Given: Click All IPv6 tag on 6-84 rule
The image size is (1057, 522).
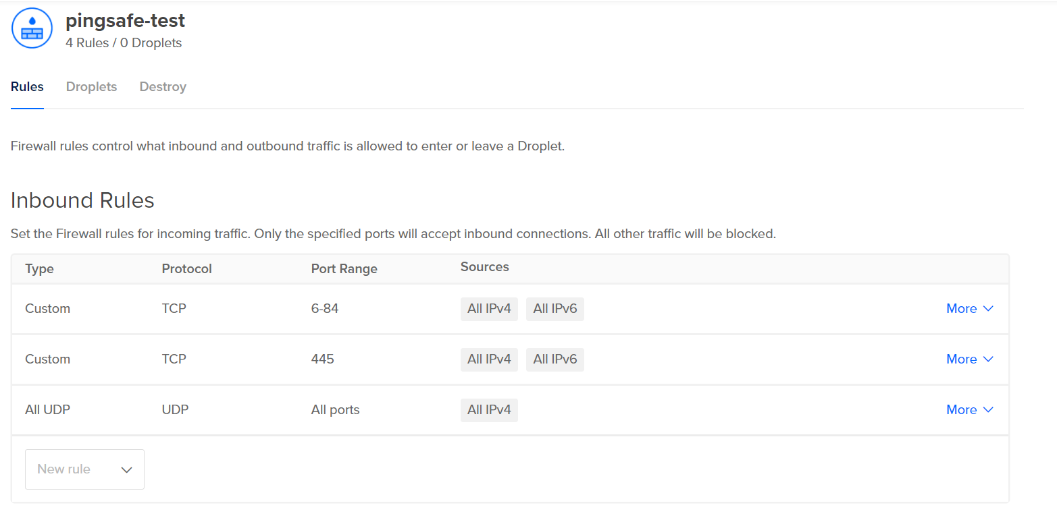Looking at the screenshot, I should tap(555, 309).
